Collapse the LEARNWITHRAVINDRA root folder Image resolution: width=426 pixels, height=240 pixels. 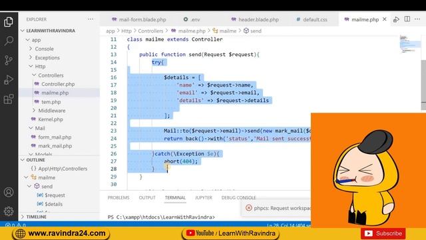(x=51, y=31)
